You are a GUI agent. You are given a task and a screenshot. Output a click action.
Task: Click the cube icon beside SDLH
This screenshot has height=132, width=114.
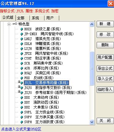click(22, 44)
